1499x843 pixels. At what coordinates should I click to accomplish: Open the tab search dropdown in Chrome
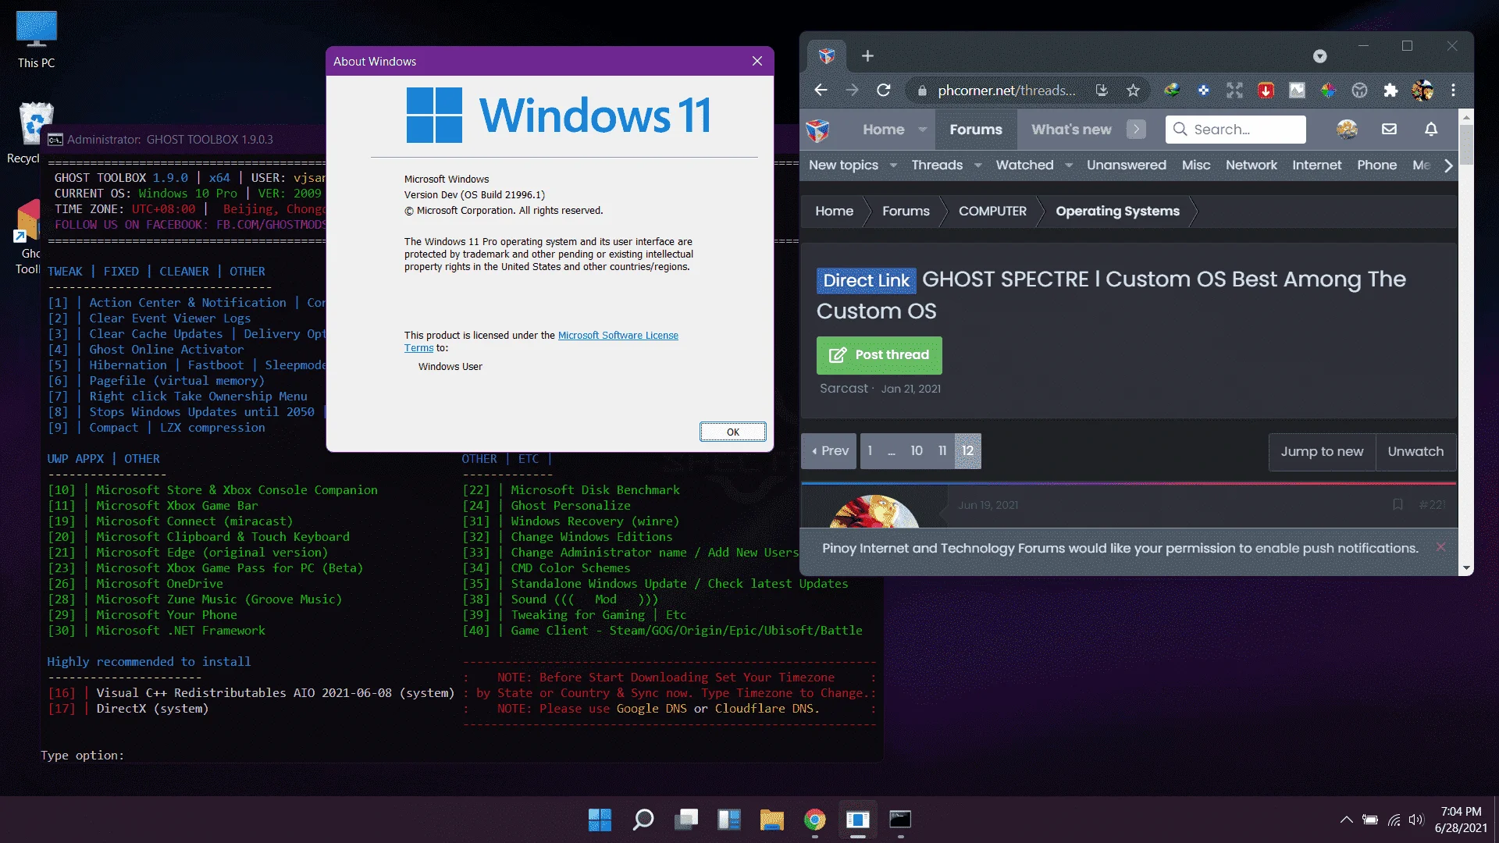1319,56
